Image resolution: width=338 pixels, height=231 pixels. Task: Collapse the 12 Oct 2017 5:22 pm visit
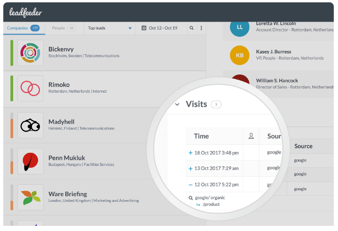point(190,185)
